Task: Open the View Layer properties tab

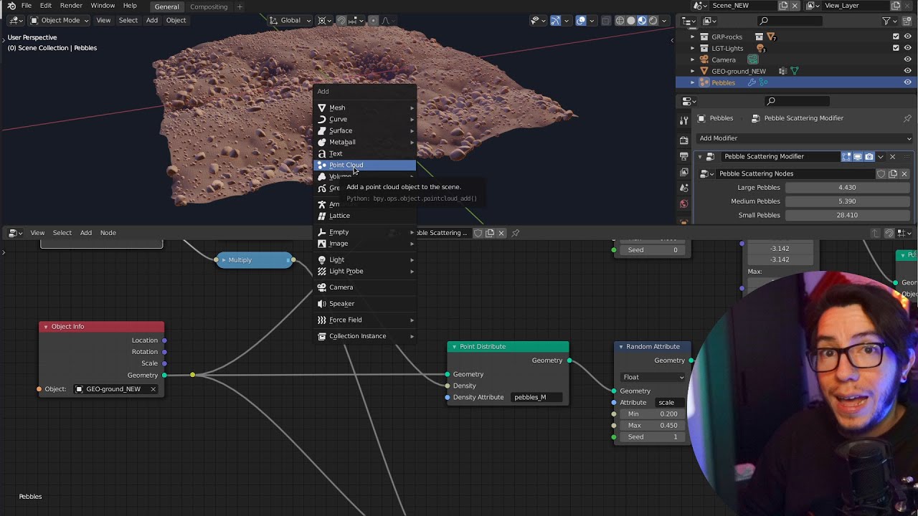Action: click(x=684, y=172)
